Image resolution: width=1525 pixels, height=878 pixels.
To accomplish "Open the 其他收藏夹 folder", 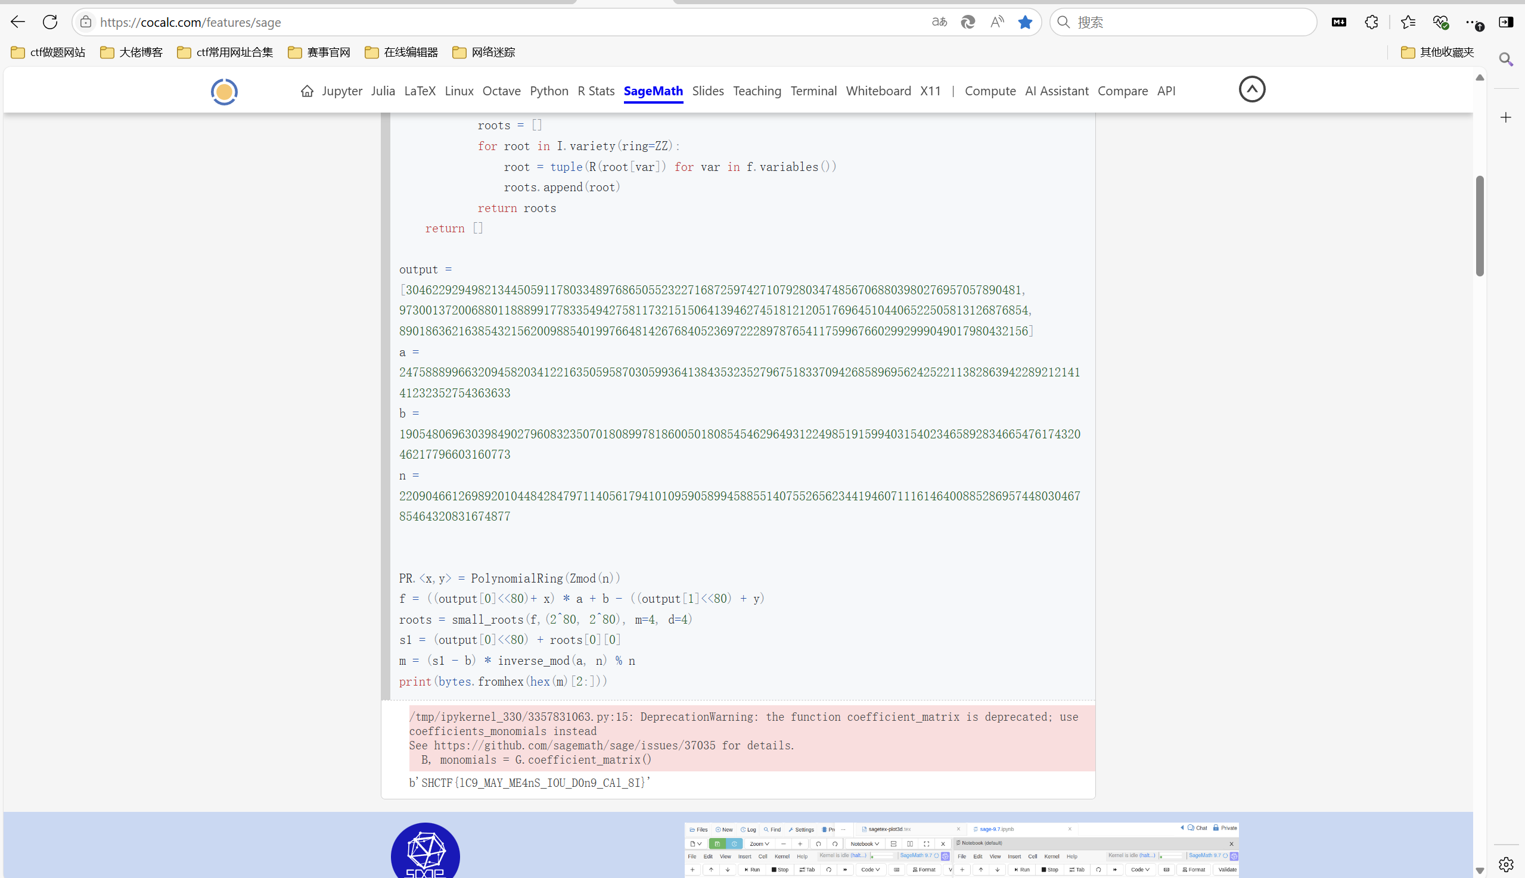I will [x=1437, y=52].
